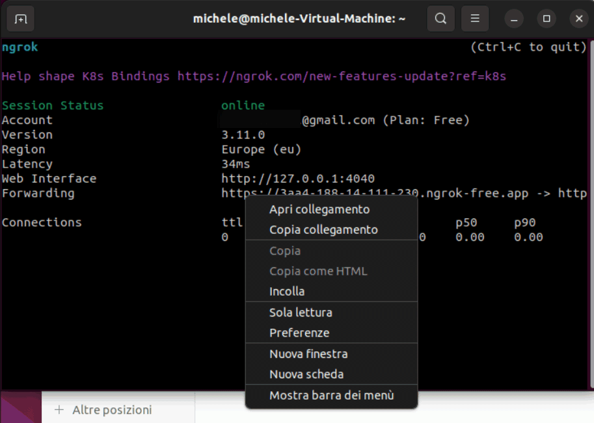This screenshot has width=594, height=423.
Task: Click the version value 3.11.0
Action: click(243, 135)
